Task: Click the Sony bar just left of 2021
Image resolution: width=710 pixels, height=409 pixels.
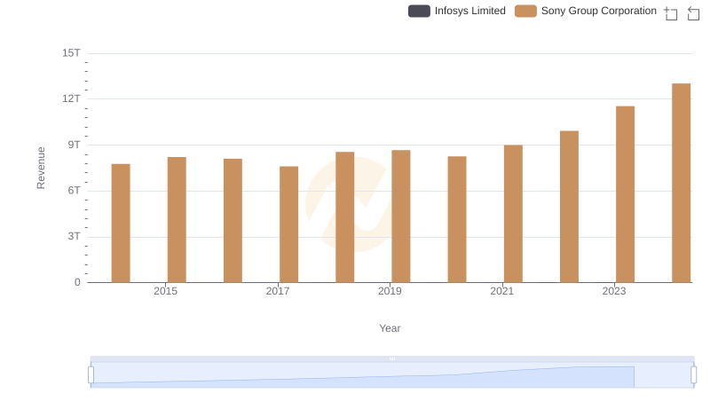Action: click(457, 219)
